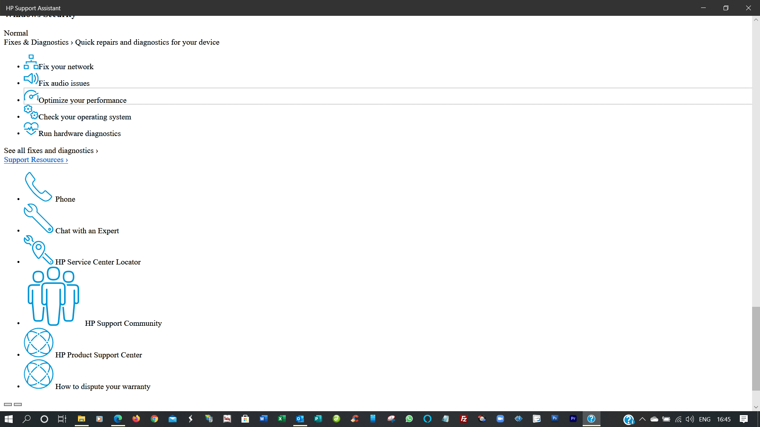
Task: Click the Chat with an Expert wrench icon
Action: point(38,218)
